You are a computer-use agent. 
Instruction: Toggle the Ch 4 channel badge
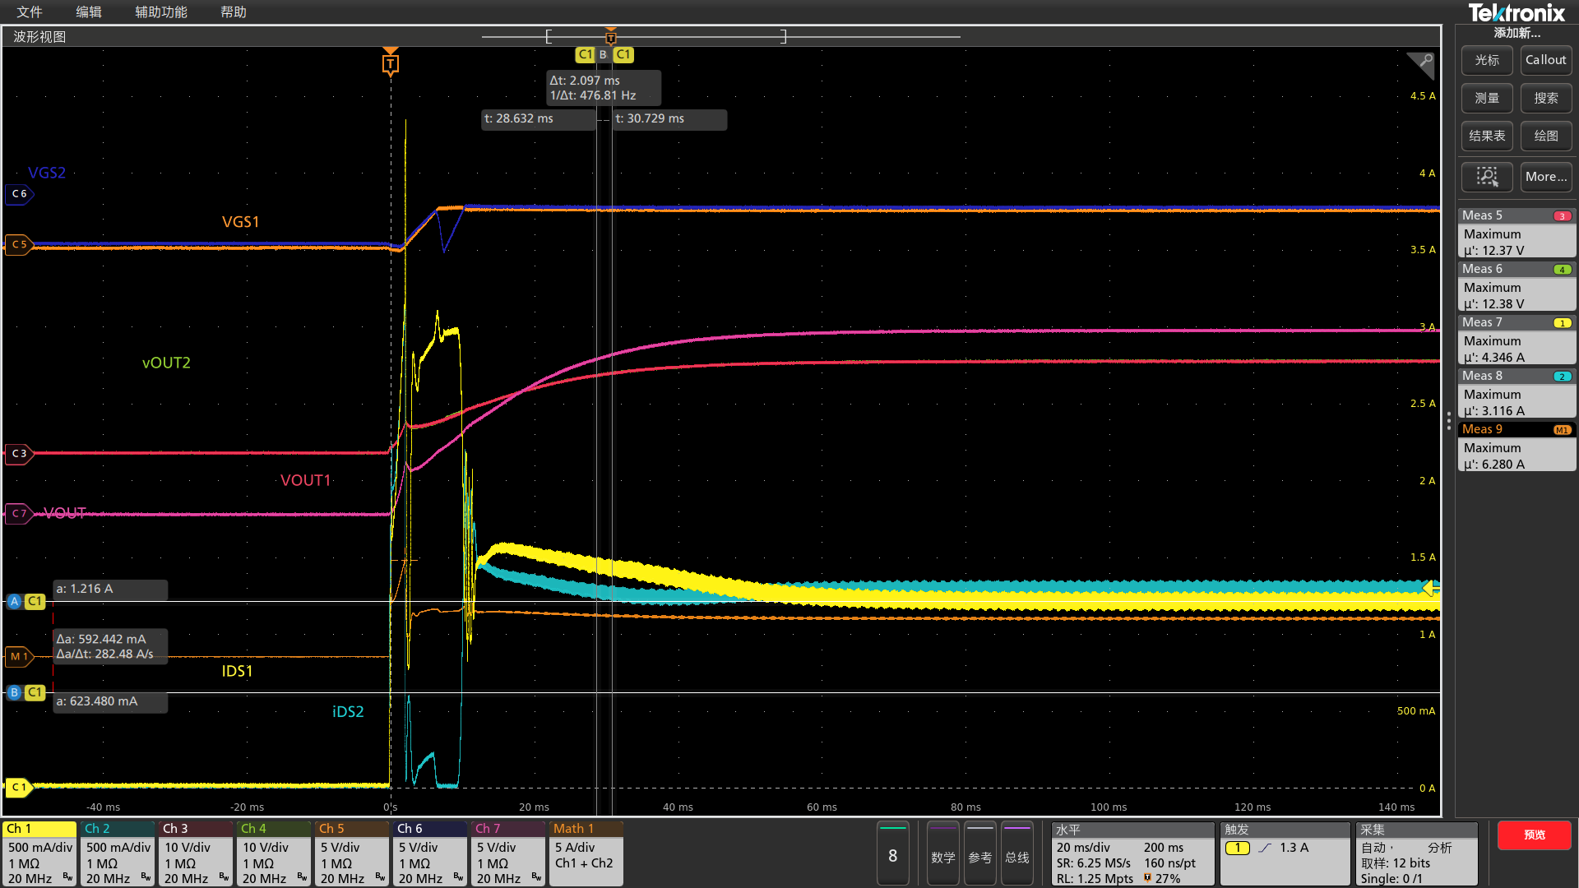coord(274,853)
